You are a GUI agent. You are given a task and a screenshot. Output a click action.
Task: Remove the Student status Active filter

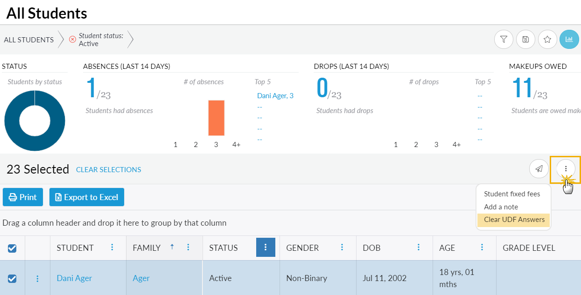click(72, 40)
